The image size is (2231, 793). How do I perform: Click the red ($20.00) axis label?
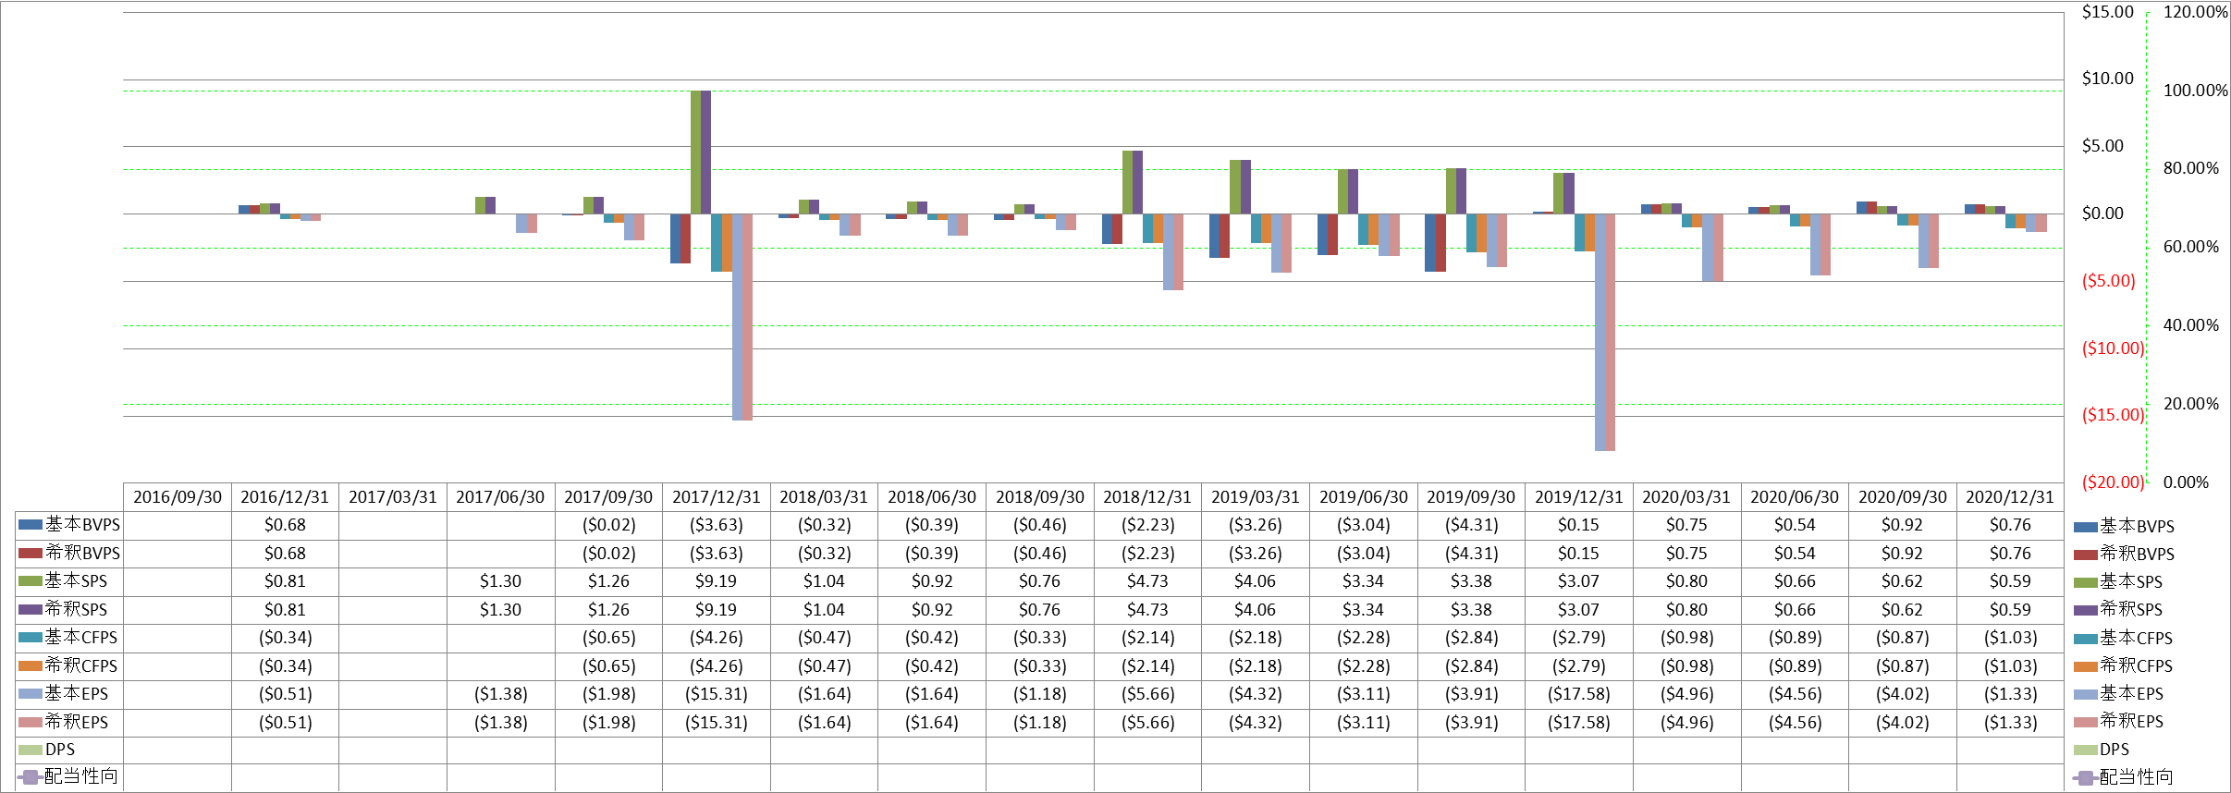(x=2113, y=482)
